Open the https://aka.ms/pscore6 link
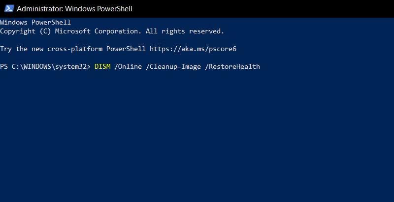394x202 pixels. [x=193, y=49]
